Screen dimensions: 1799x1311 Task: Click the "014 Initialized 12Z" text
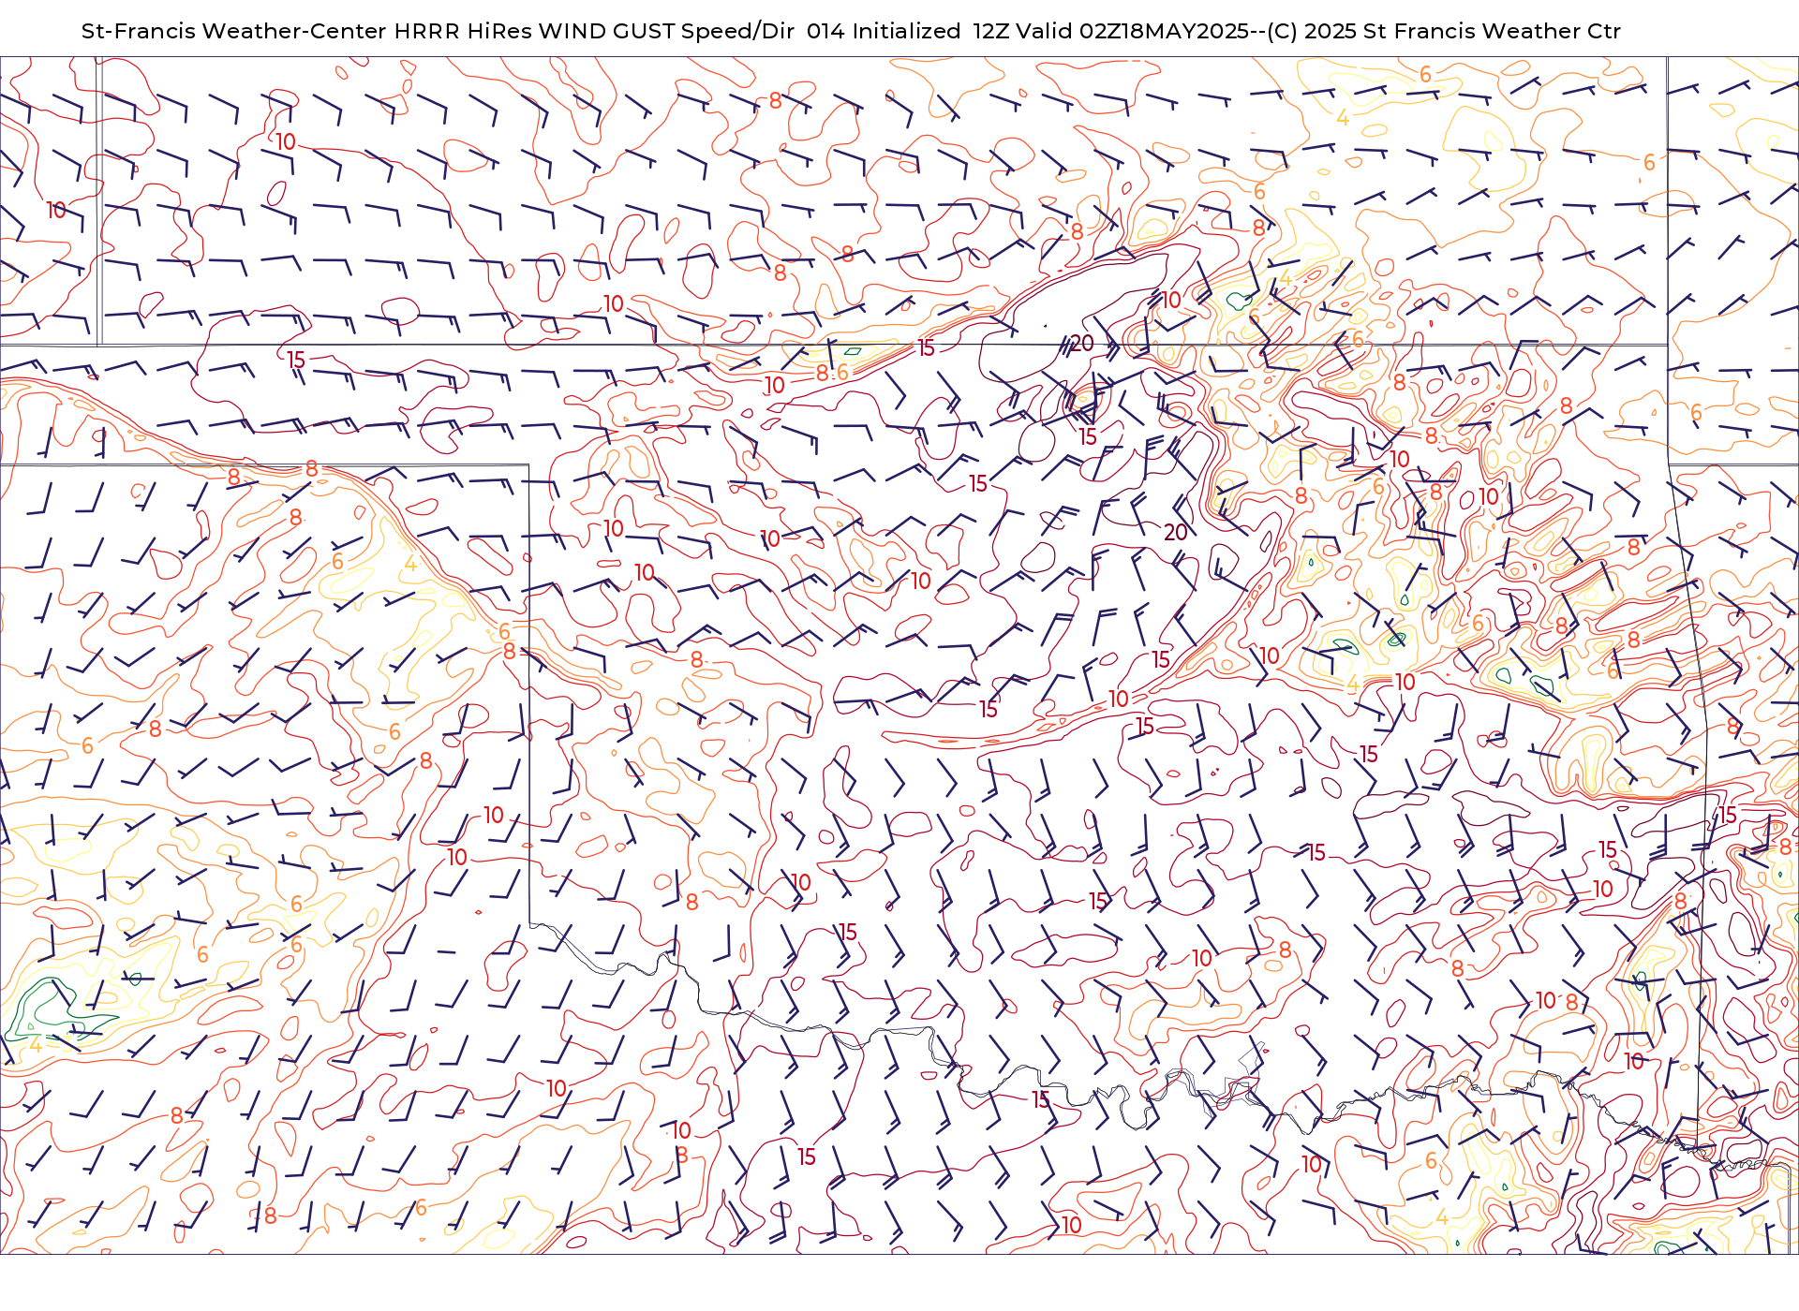[908, 31]
